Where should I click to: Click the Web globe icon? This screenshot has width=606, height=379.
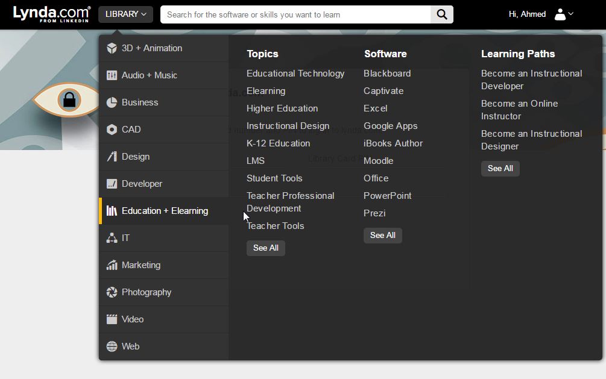(x=112, y=346)
